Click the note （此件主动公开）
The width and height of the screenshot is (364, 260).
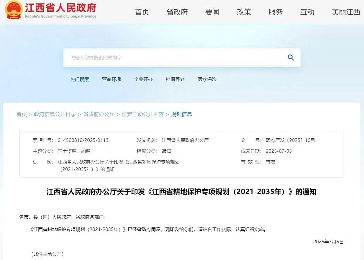(47, 254)
